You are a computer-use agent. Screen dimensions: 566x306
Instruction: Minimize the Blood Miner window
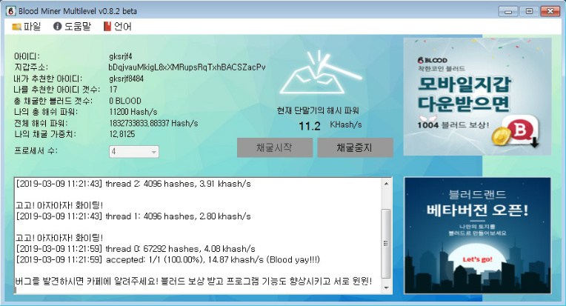[x=508, y=12]
